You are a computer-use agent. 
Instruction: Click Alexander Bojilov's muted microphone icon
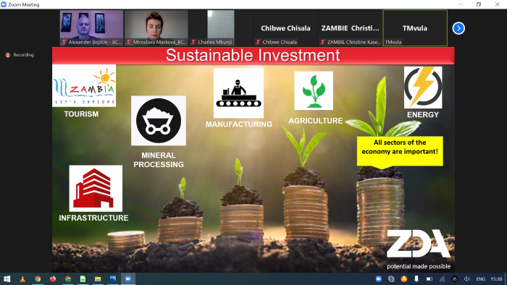[x=64, y=42]
